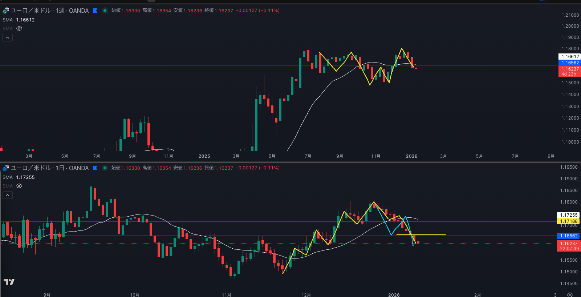Click the EUR/USD flag icon on weekly chart
This screenshot has width=581, height=297.
[6, 11]
